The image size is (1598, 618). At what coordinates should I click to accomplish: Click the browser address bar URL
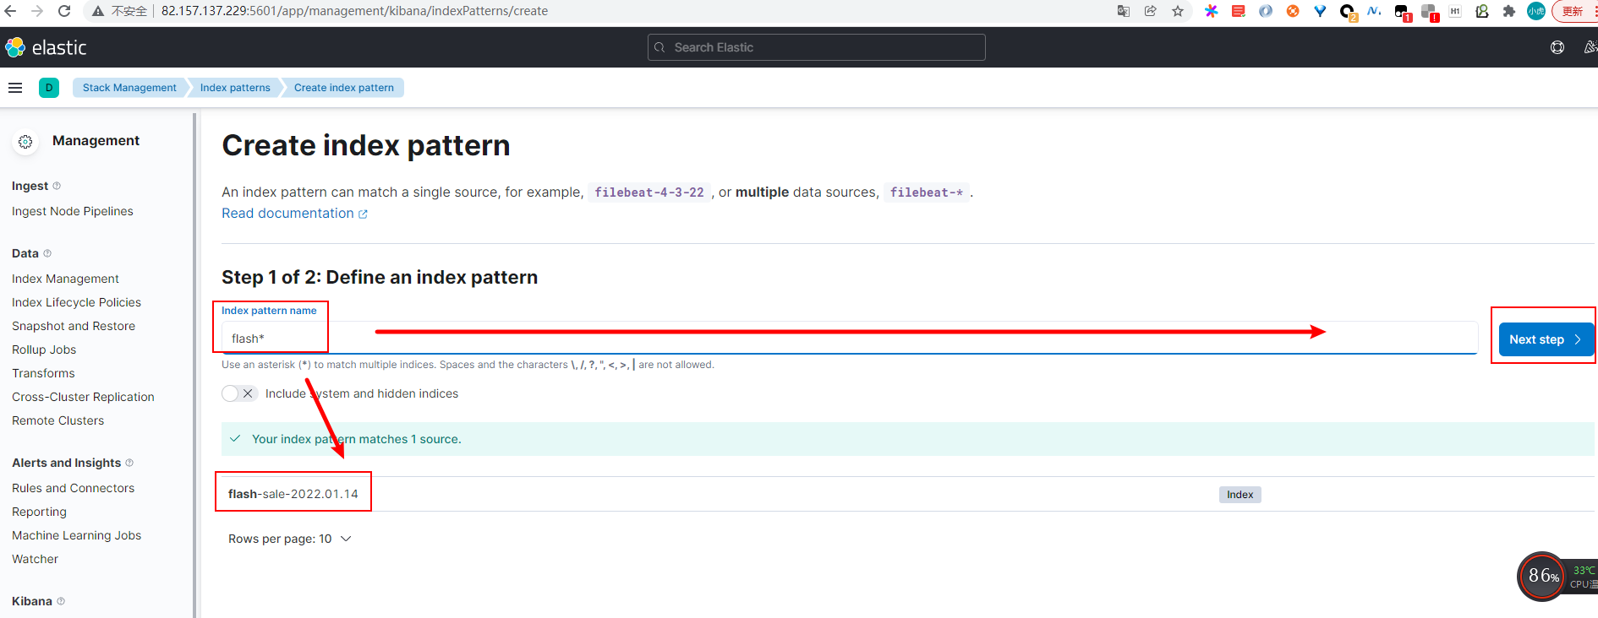[x=354, y=11]
